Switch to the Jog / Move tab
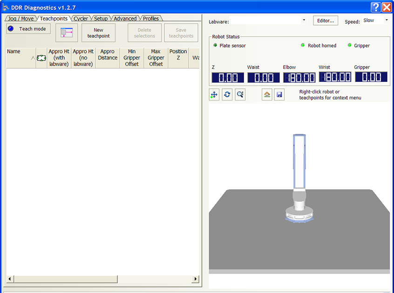The image size is (394, 293). coord(20,19)
